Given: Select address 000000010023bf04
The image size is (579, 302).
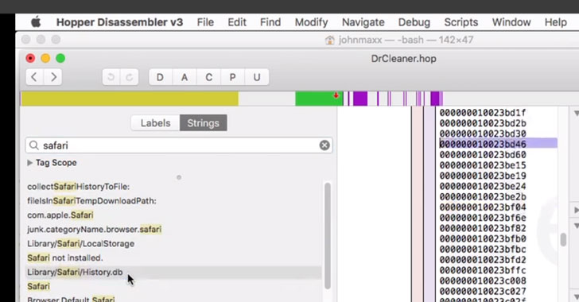Looking at the screenshot, I should coord(483,207).
